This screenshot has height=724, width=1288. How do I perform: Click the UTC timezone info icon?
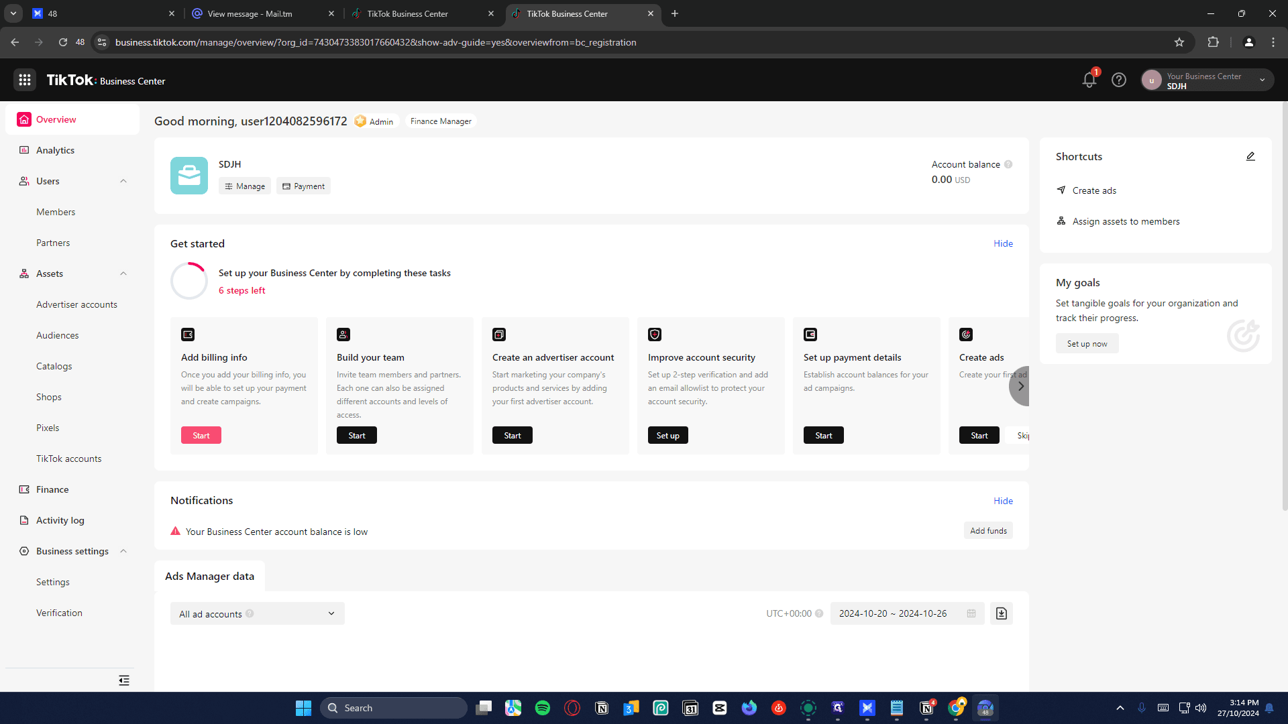(819, 613)
